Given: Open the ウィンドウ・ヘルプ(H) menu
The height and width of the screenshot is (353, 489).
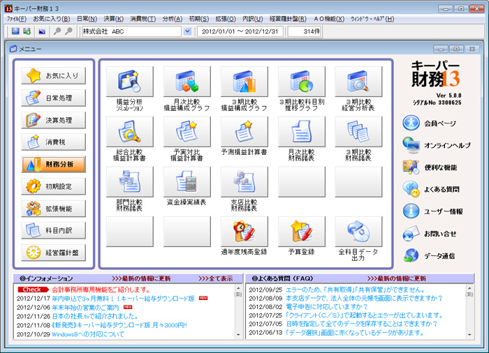Looking at the screenshot, I should tap(372, 19).
